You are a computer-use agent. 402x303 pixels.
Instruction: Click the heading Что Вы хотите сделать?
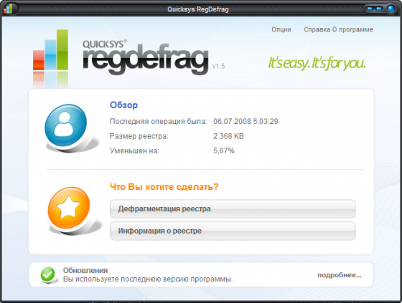pos(164,187)
